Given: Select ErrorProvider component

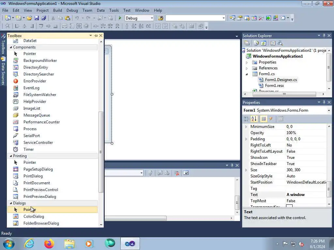Looking at the screenshot, I should 35,81.
